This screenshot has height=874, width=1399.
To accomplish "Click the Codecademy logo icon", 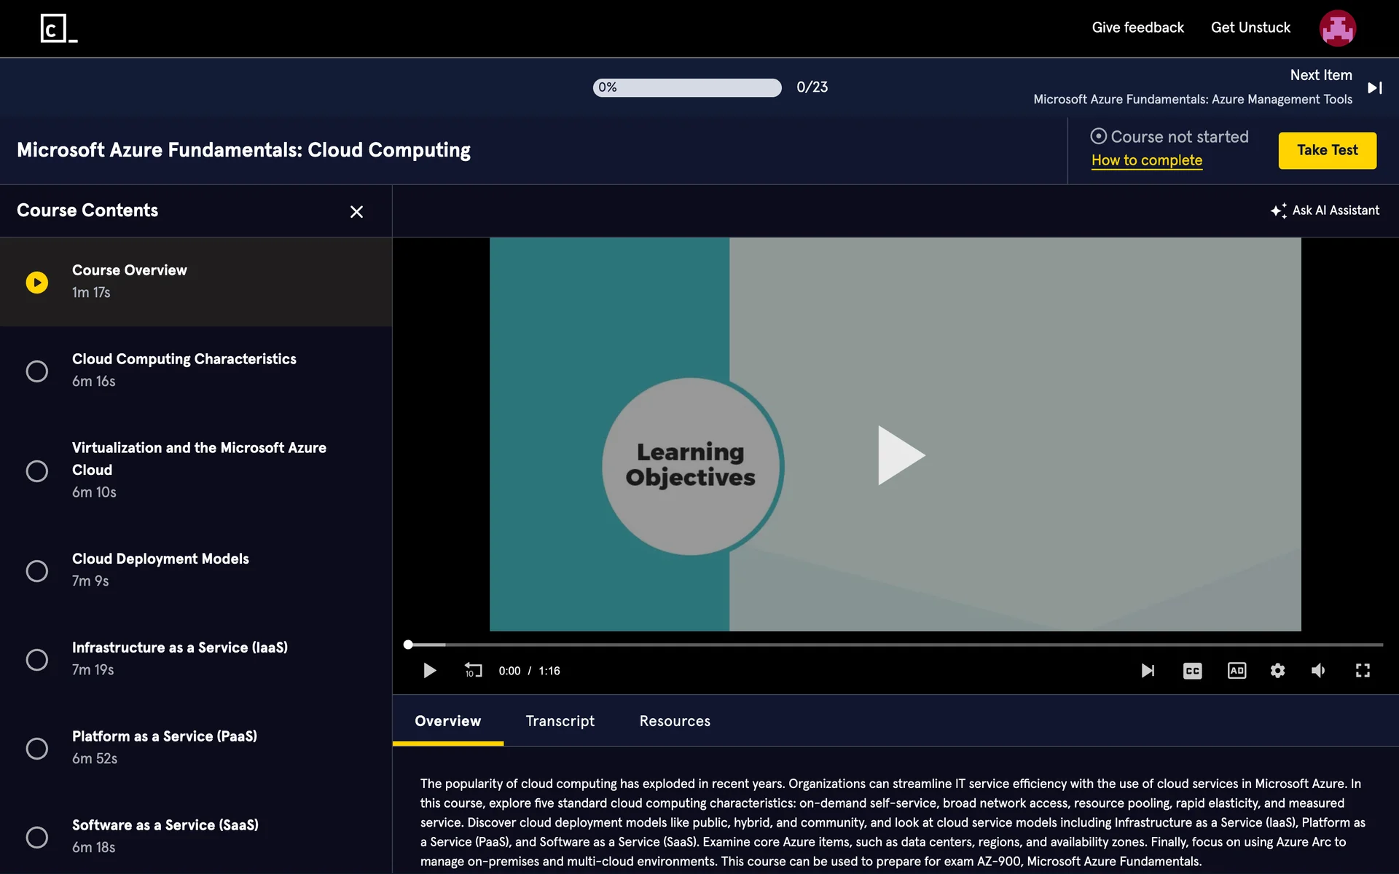I will 58,28.
